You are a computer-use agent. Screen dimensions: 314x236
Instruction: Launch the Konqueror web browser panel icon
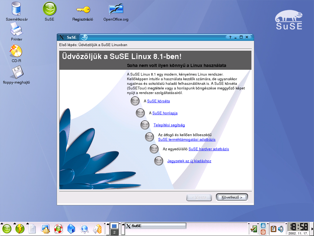tap(84, 229)
